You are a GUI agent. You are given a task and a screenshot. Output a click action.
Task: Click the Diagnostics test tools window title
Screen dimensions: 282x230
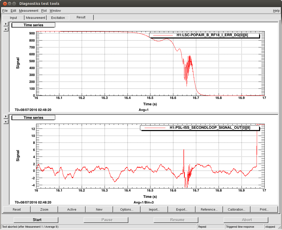pyautogui.click(x=39, y=4)
